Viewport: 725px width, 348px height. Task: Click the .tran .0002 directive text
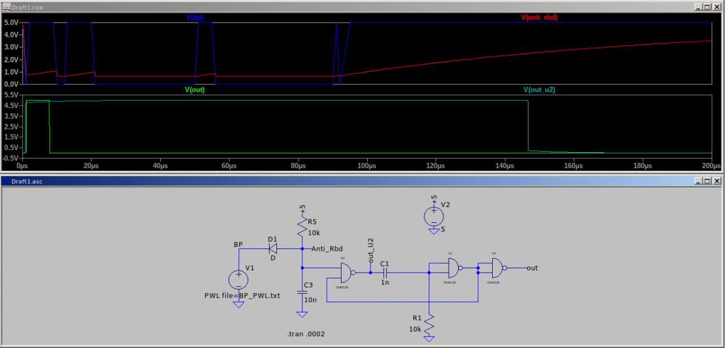click(306, 334)
